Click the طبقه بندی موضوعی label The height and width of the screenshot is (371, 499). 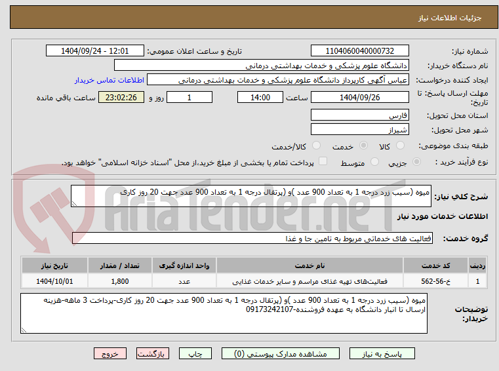(453, 146)
